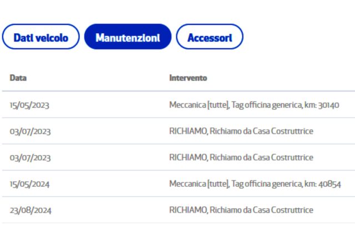Select the first 03/07/2023 date cell
355x236 pixels.
point(30,131)
